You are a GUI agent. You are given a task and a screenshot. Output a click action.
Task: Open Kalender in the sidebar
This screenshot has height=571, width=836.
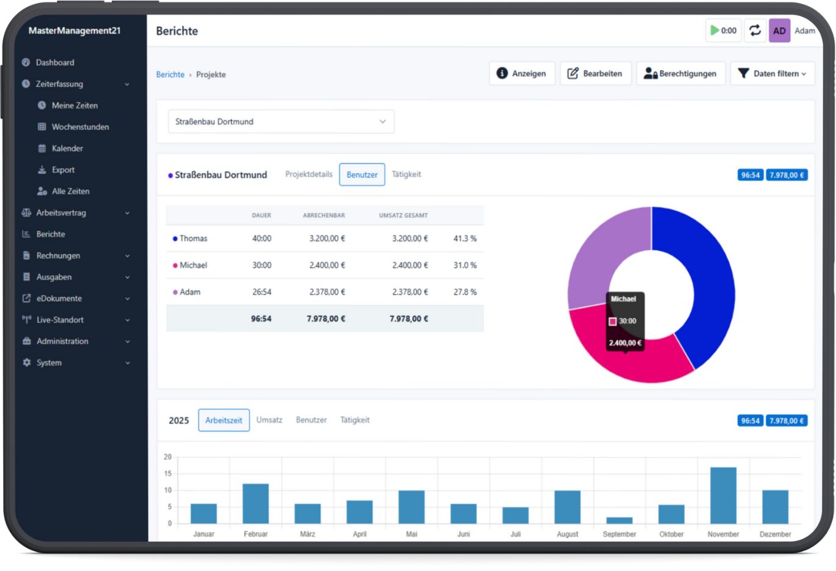67,148
